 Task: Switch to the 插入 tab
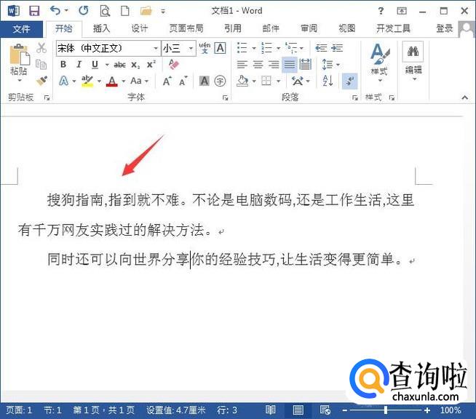pos(101,28)
